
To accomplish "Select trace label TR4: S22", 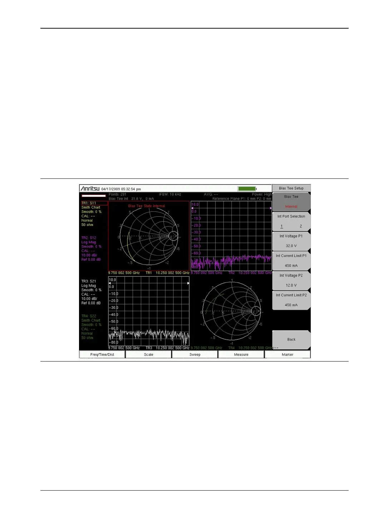I will click(89, 316).
